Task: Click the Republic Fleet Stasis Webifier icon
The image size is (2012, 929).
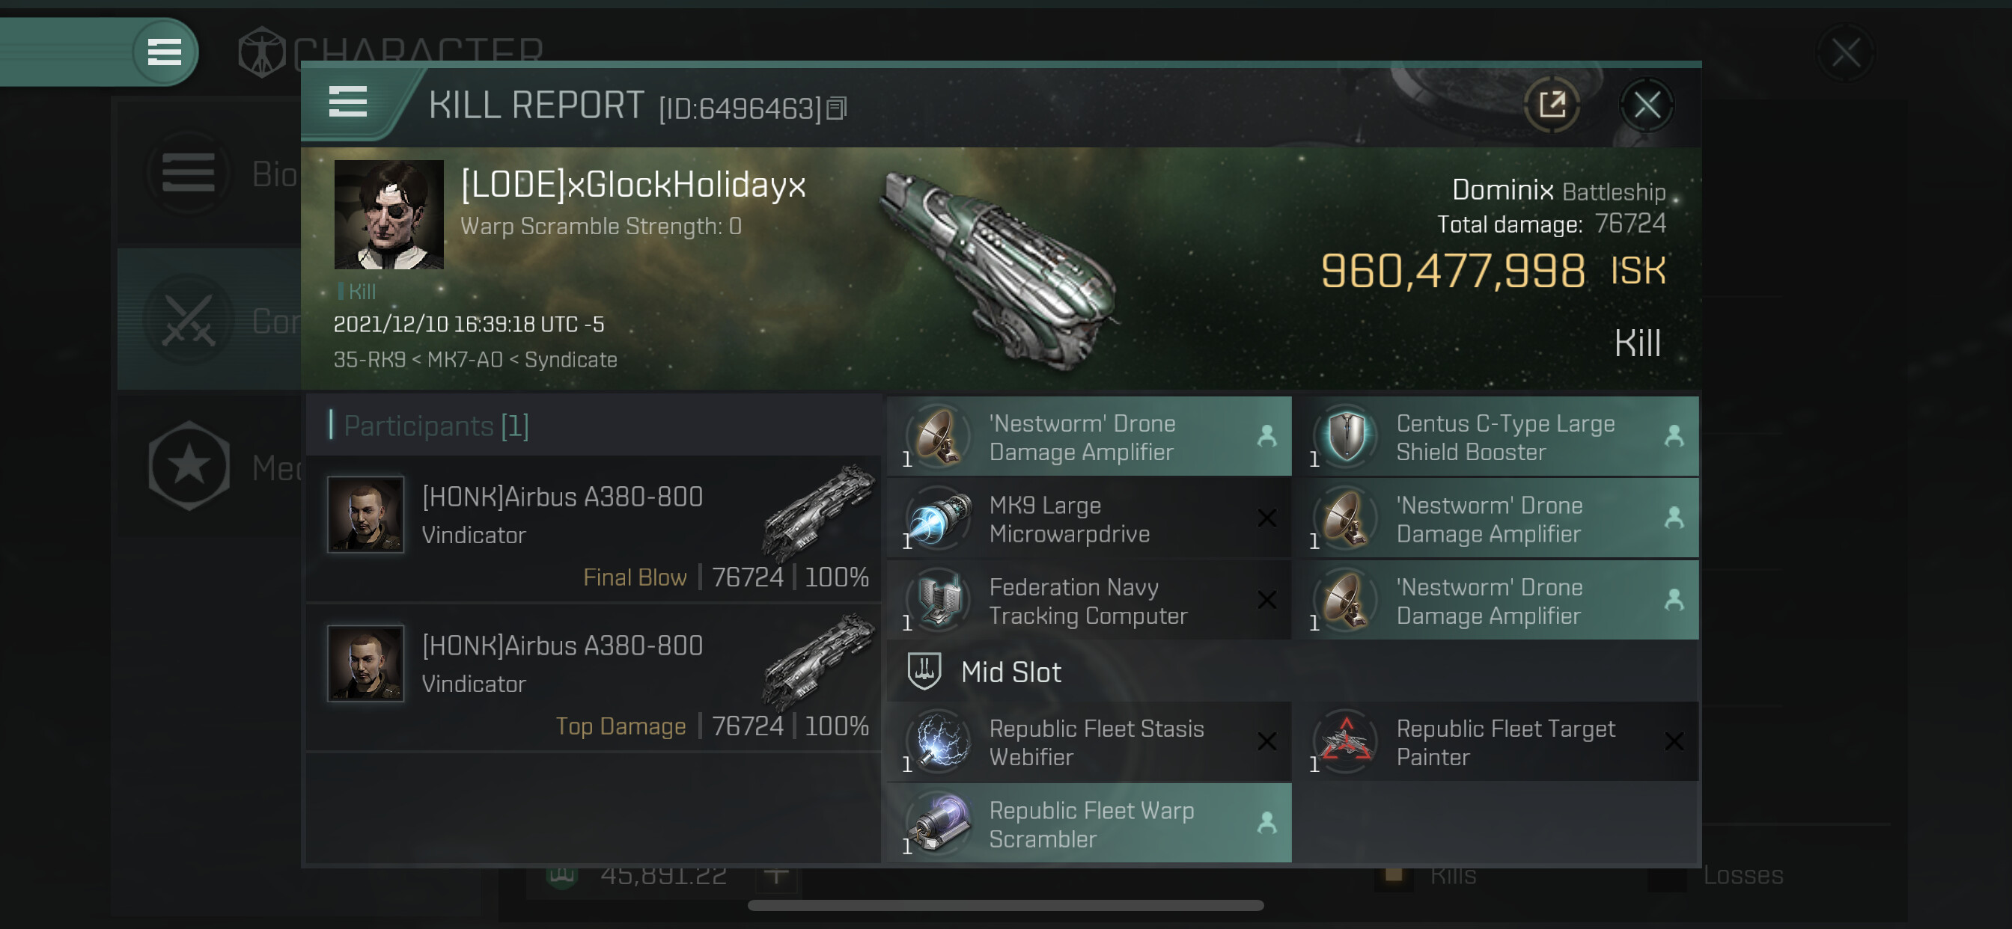Action: (x=939, y=742)
